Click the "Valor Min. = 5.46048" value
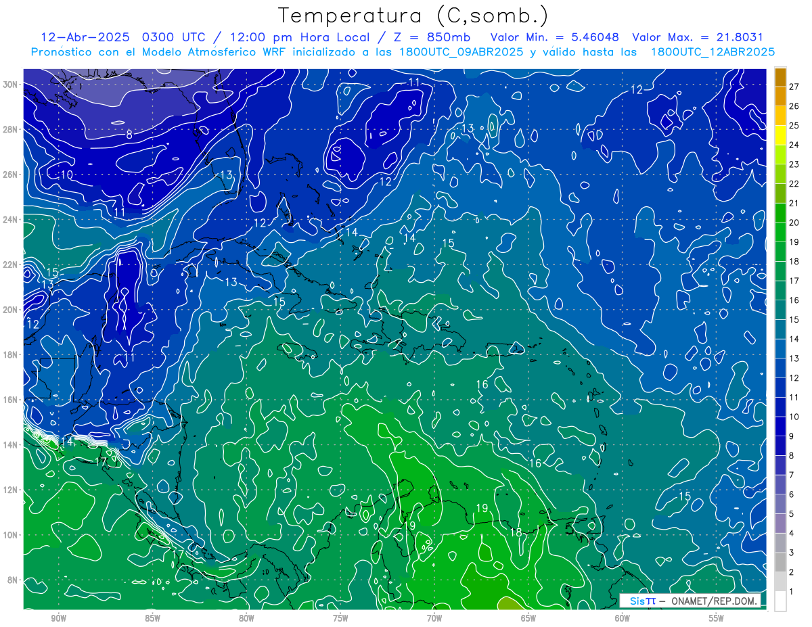The image size is (812, 627). [x=555, y=37]
